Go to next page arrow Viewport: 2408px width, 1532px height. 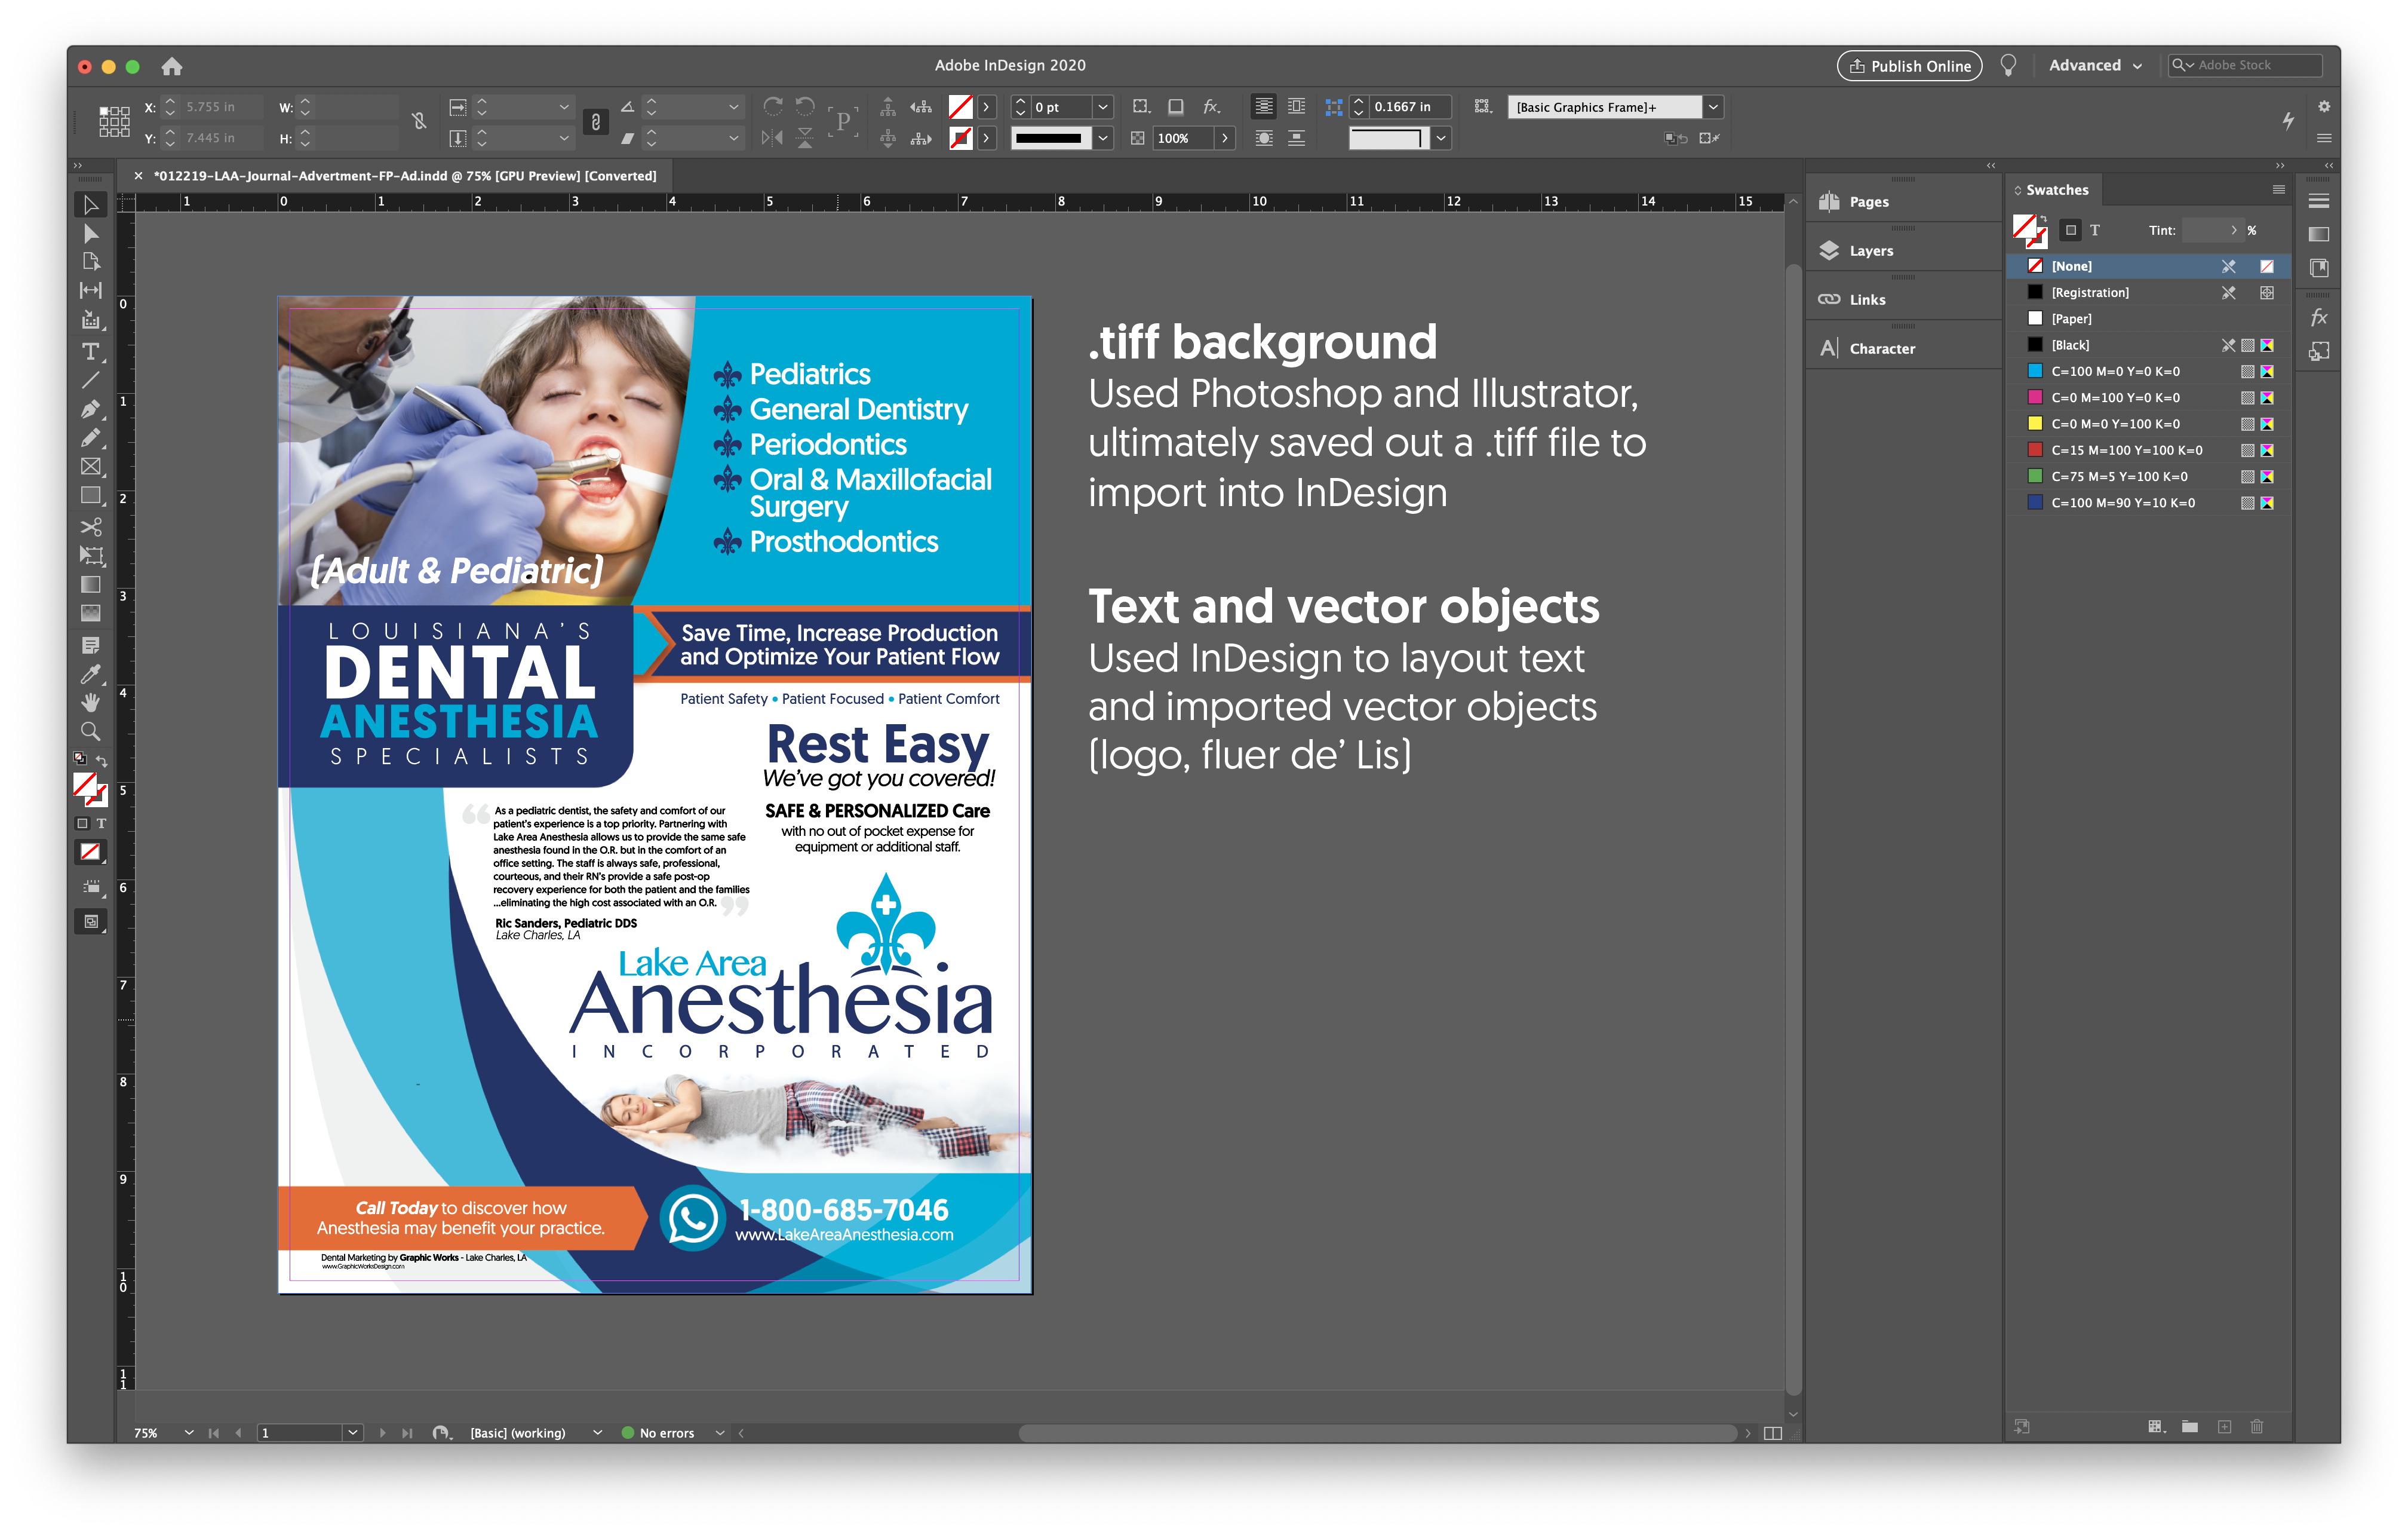[383, 1433]
